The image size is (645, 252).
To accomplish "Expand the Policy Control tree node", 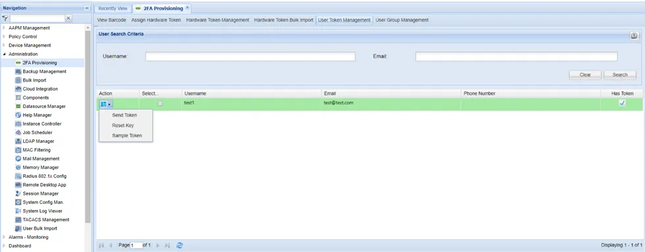I will click(x=4, y=37).
